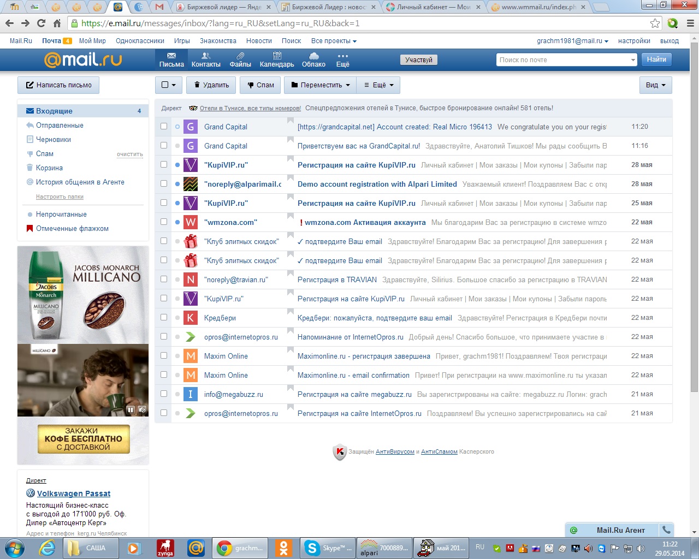Mark selection as Спам in toolbar
The width and height of the screenshot is (699, 559).
pos(260,85)
